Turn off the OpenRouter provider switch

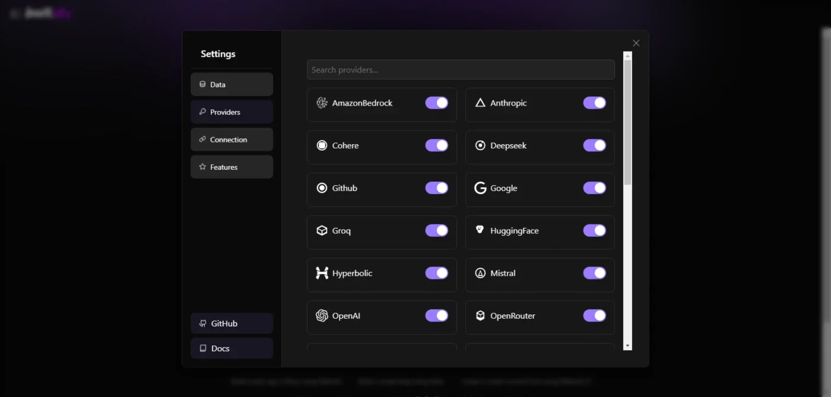(594, 316)
